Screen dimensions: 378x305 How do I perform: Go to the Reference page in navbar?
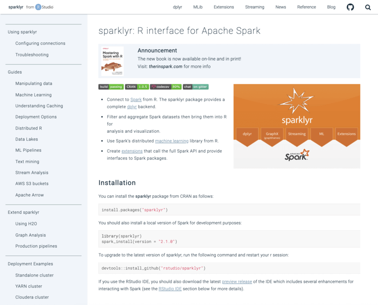pos(306,7)
